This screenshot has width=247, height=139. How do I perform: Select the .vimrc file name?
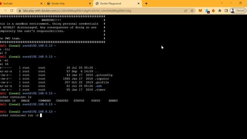point(100,90)
